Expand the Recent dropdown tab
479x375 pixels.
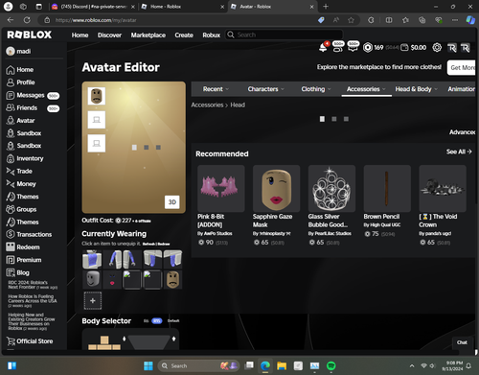coord(216,89)
